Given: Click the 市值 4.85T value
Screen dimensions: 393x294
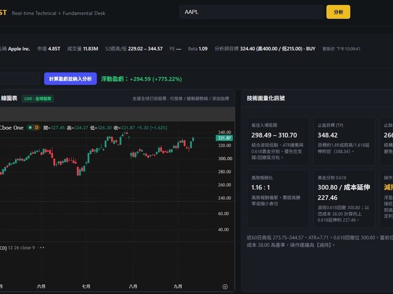Looking at the screenshot, I should (x=49, y=49).
